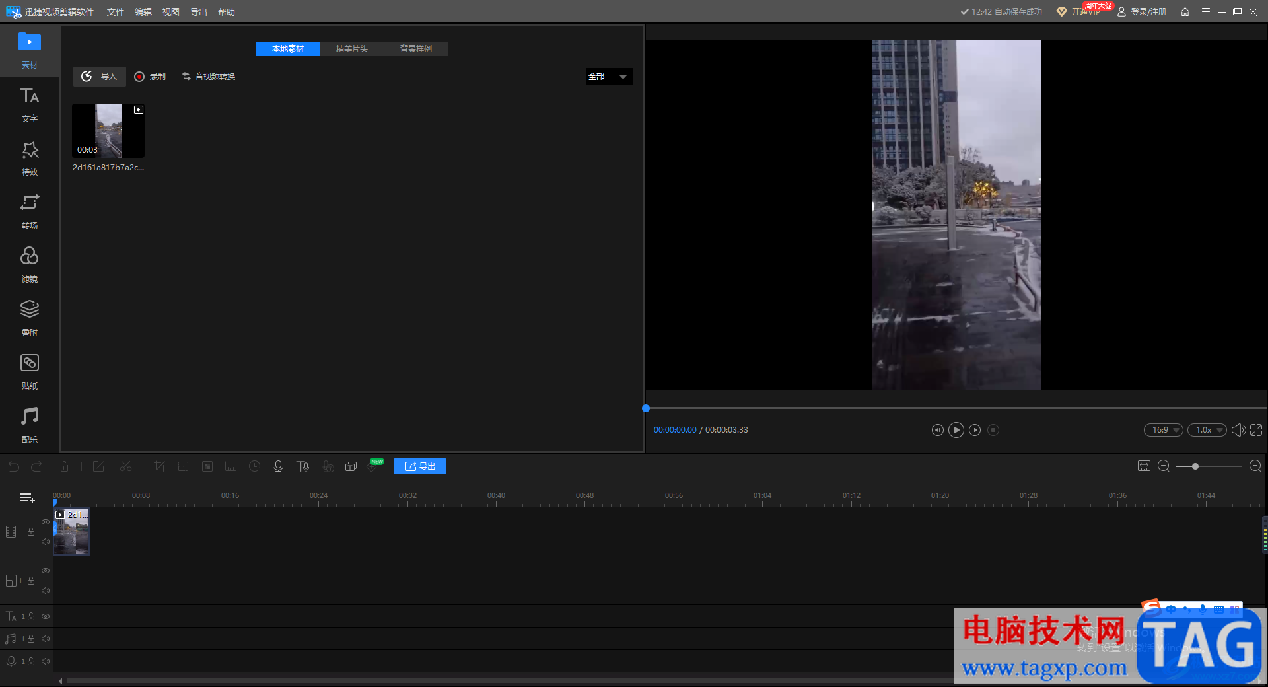Open the 转场 (Transitions) sidebar panel
The width and height of the screenshot is (1268, 687).
pos(30,211)
